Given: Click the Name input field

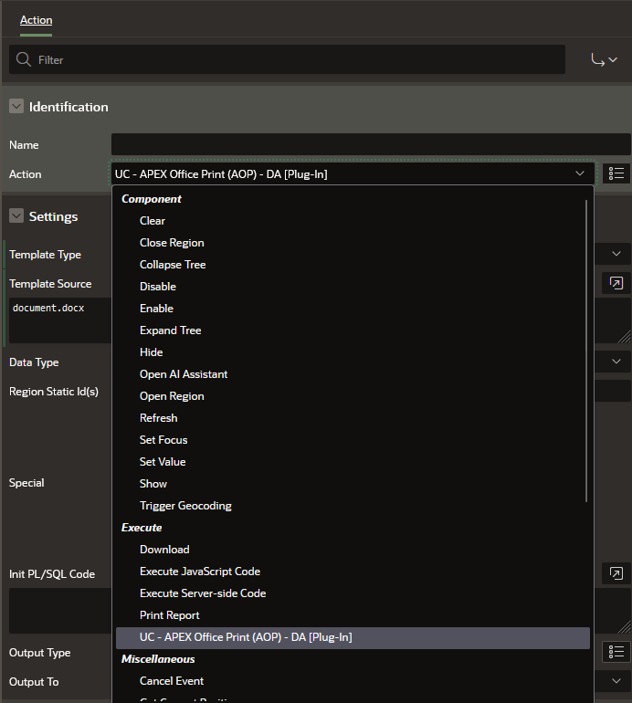Looking at the screenshot, I should (x=370, y=144).
